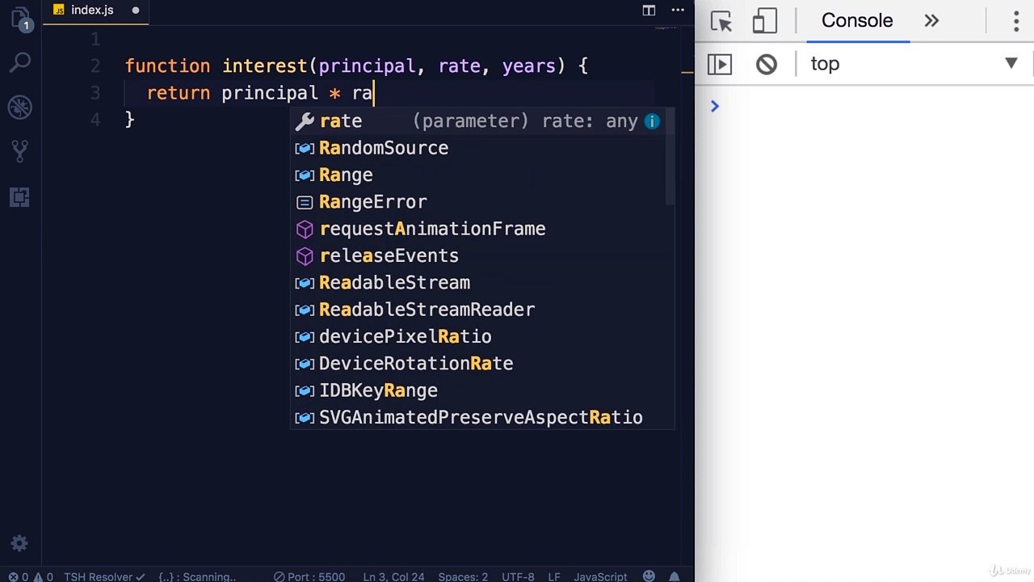1034x582 pixels.
Task: Choose the Range suggestion
Action: (x=478, y=175)
